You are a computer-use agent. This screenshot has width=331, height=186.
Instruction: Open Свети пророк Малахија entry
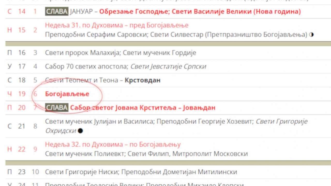(82, 53)
